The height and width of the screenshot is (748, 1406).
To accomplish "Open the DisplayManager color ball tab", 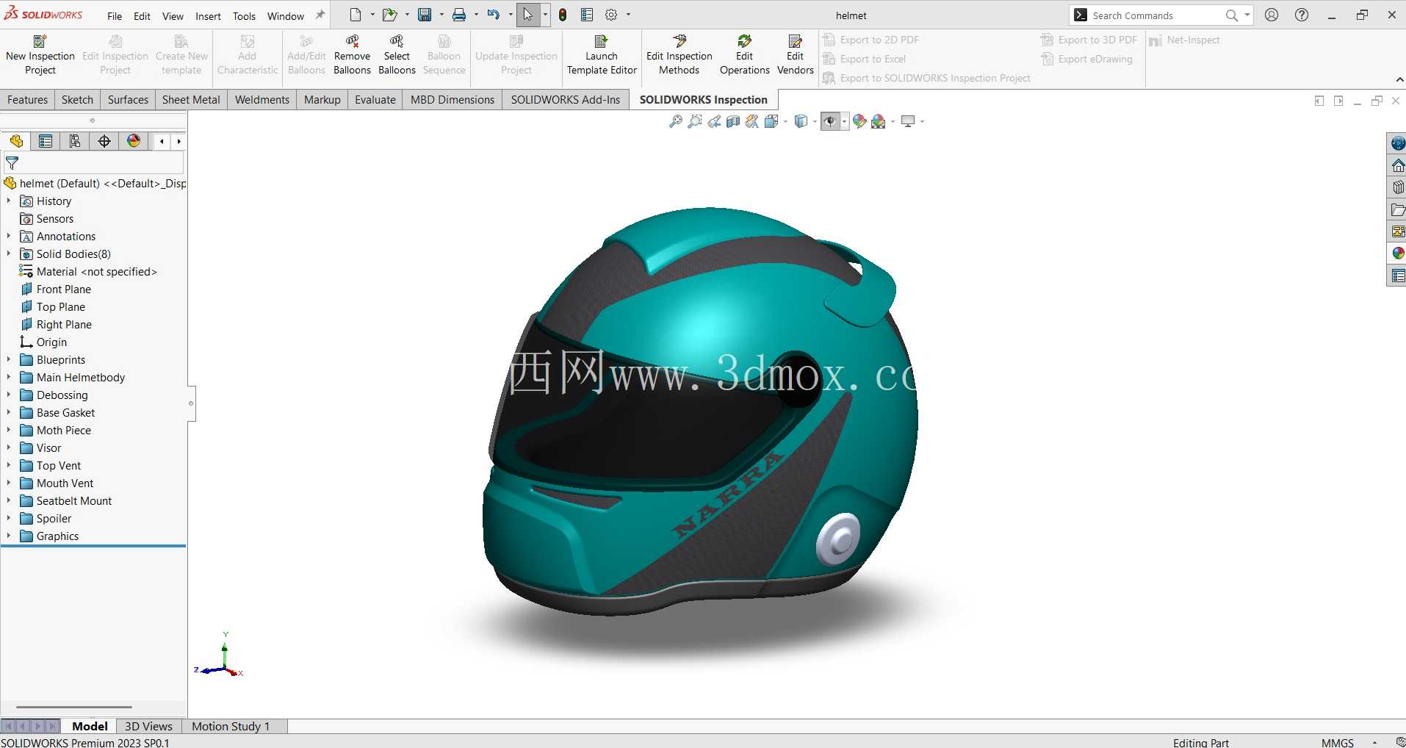I will click(x=134, y=141).
